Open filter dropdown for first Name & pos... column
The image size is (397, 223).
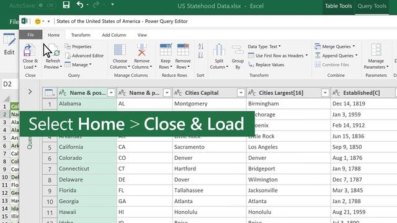point(111,93)
